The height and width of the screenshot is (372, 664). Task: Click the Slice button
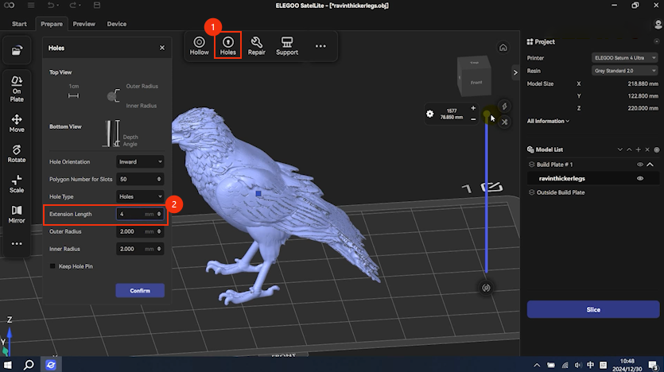[x=593, y=309]
